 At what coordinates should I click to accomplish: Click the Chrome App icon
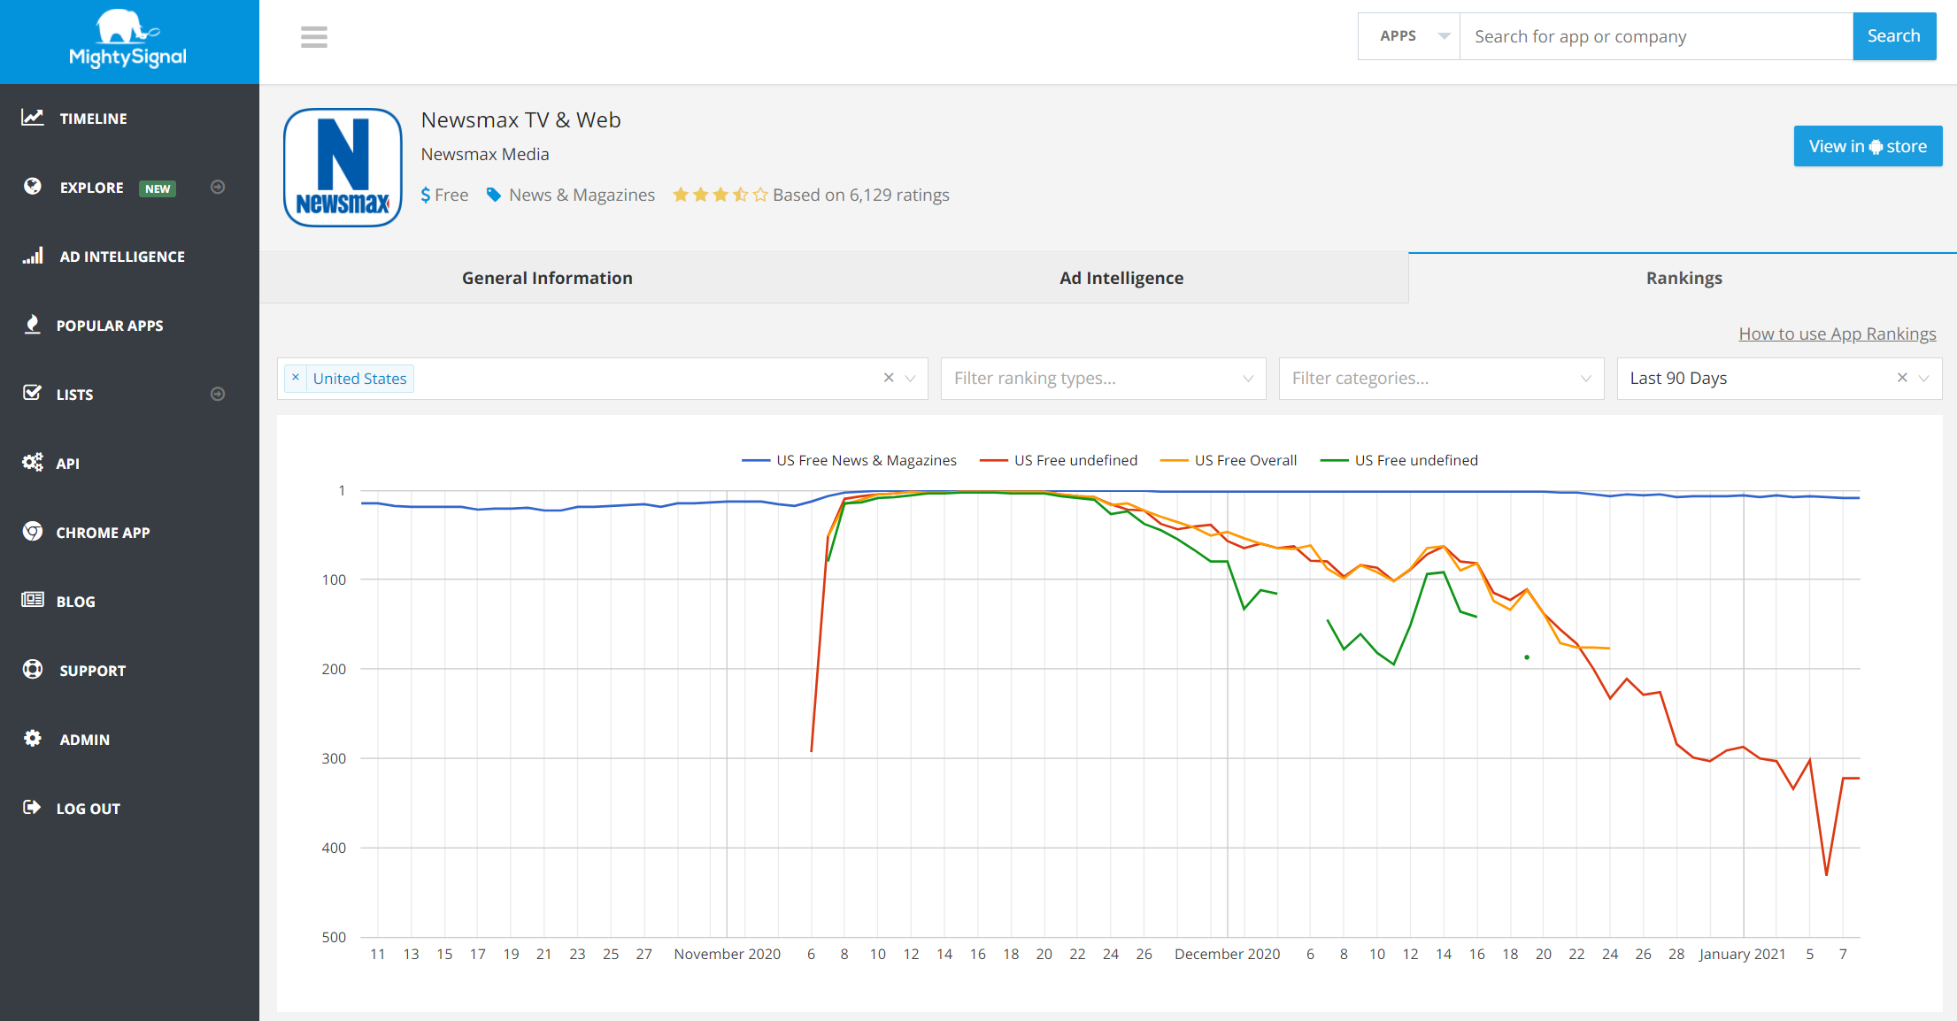tap(33, 531)
